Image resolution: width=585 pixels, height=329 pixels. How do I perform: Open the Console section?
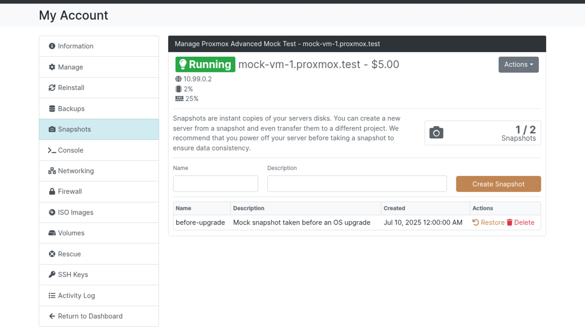(99, 150)
